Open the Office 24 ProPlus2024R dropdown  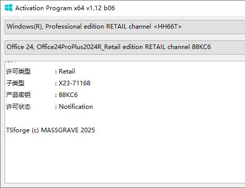pyautogui.click(x=125, y=48)
